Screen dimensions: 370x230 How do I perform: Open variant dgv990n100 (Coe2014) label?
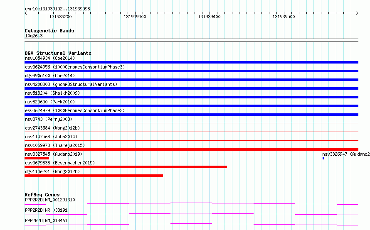click(x=50, y=76)
